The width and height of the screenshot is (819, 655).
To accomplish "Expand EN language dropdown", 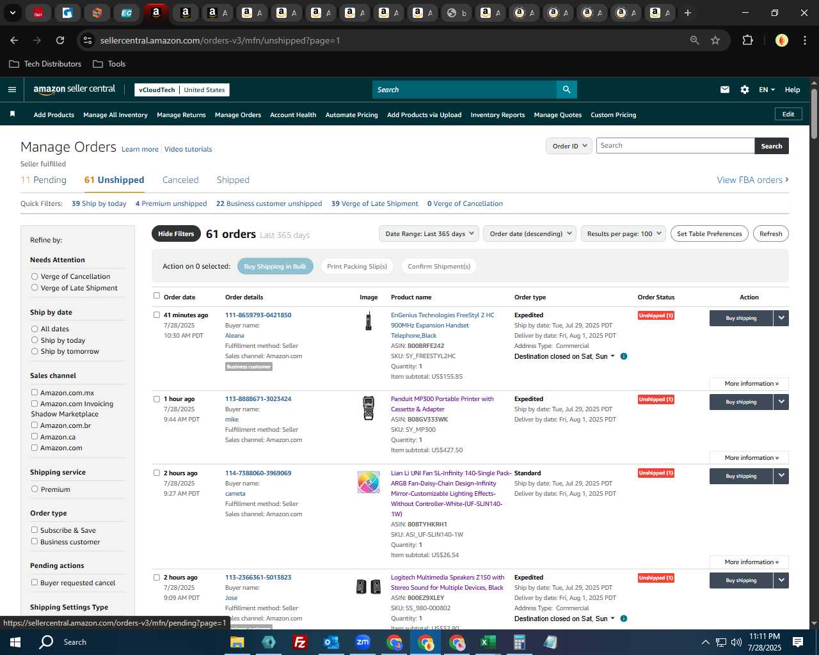I will (x=767, y=90).
